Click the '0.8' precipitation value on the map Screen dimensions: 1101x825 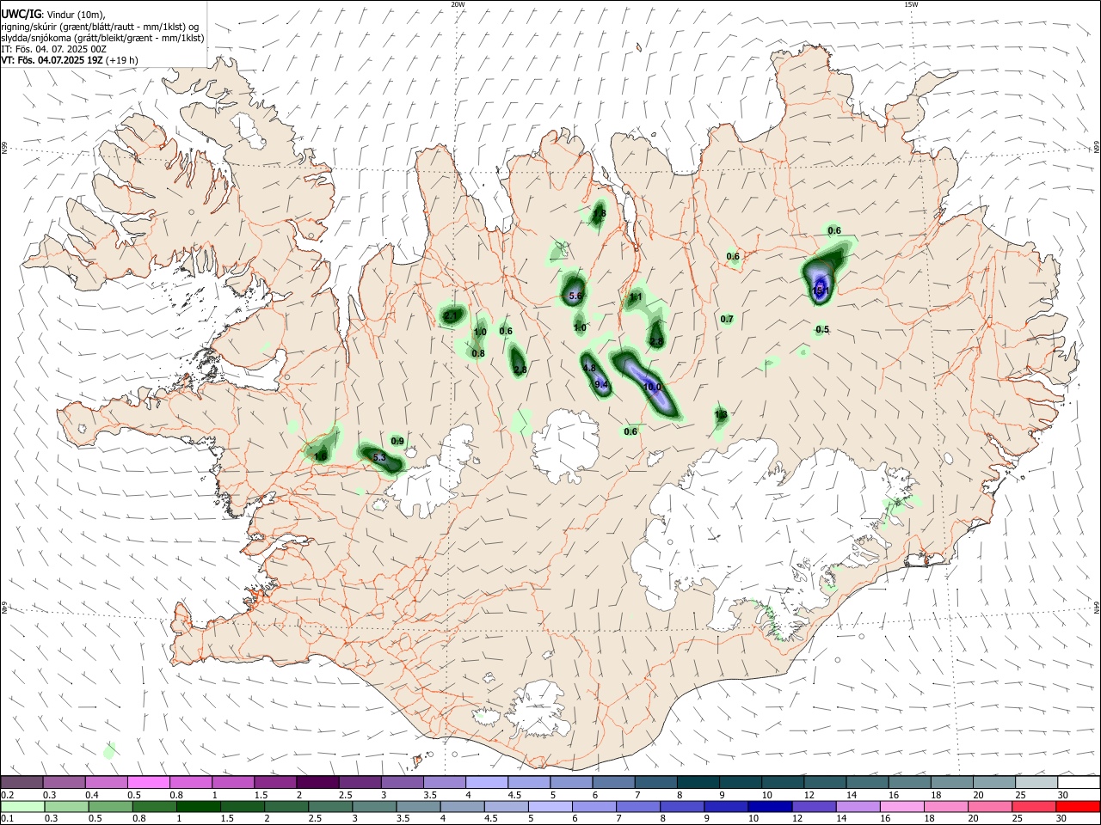[x=478, y=353]
